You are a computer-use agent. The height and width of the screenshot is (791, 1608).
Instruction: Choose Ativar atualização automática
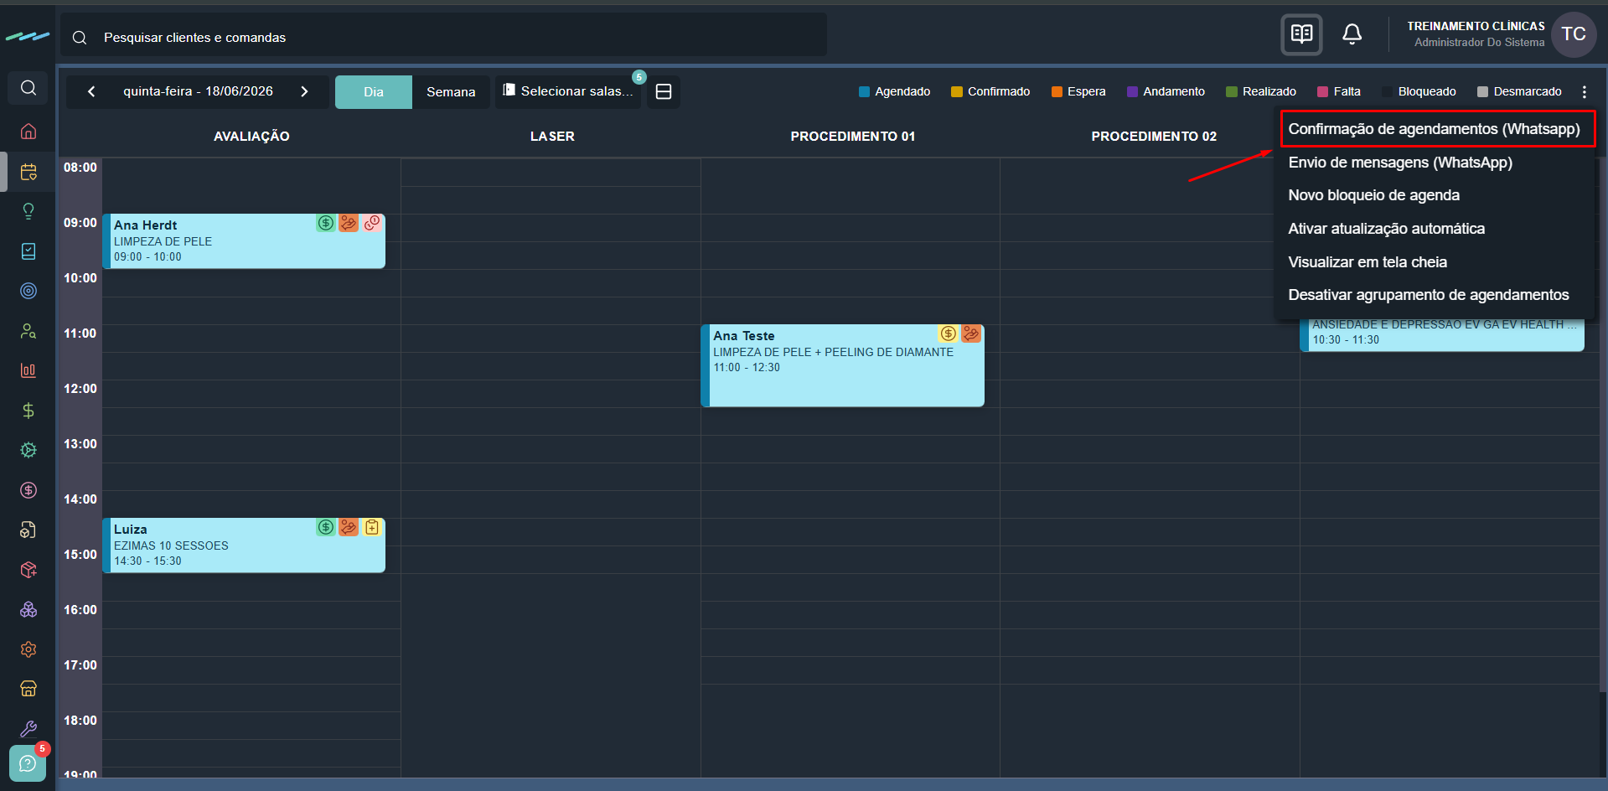(x=1386, y=229)
